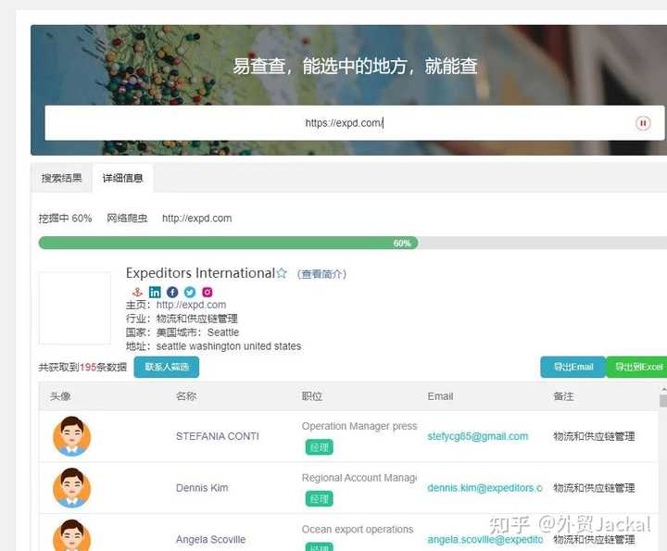Viewport: 667px width, 551px height.
Task: Click the 职位 column header
Action: click(312, 396)
